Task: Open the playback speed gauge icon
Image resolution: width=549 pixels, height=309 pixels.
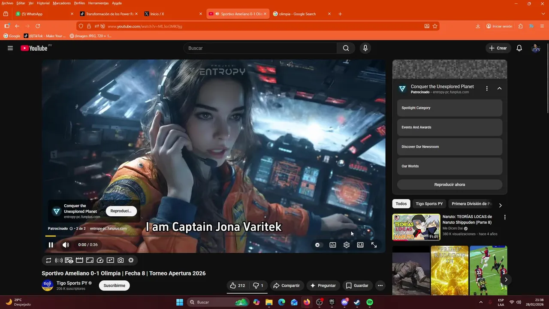Action: coord(100,260)
